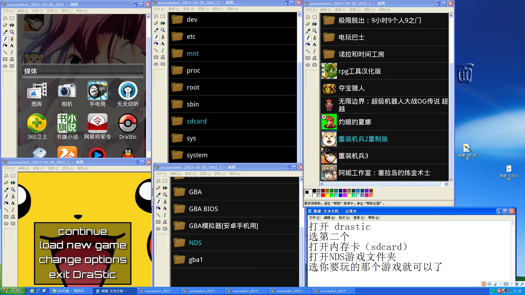Image resolution: width=525 pixels, height=295 pixels.
Task: Open Sogou IME wrench settings icon
Action: click(522, 284)
